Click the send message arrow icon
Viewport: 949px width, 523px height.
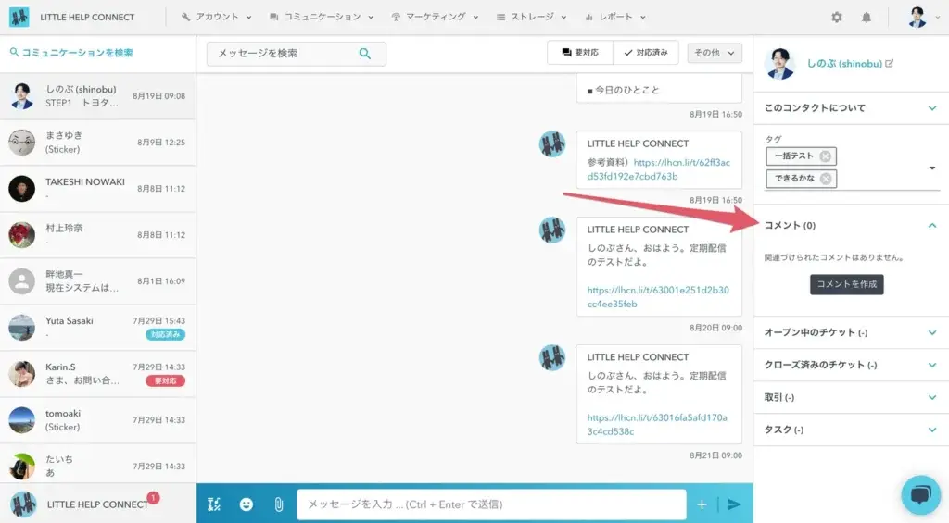pyautogui.click(x=734, y=504)
